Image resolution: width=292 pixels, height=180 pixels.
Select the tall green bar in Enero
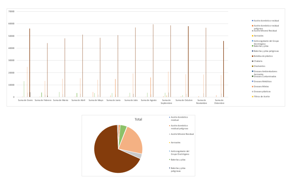(24, 90)
